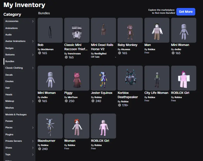This screenshot has width=203, height=161.
Task: Open the Bob bundle thumbnail
Action: [x=50, y=30]
